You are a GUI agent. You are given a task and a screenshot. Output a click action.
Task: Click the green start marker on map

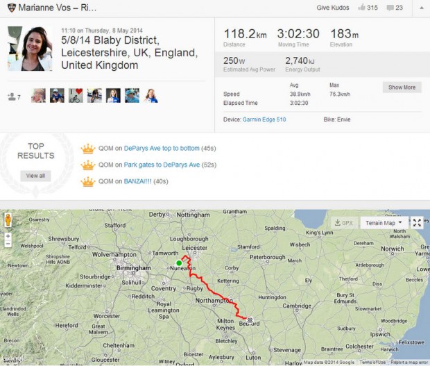pyautogui.click(x=179, y=263)
